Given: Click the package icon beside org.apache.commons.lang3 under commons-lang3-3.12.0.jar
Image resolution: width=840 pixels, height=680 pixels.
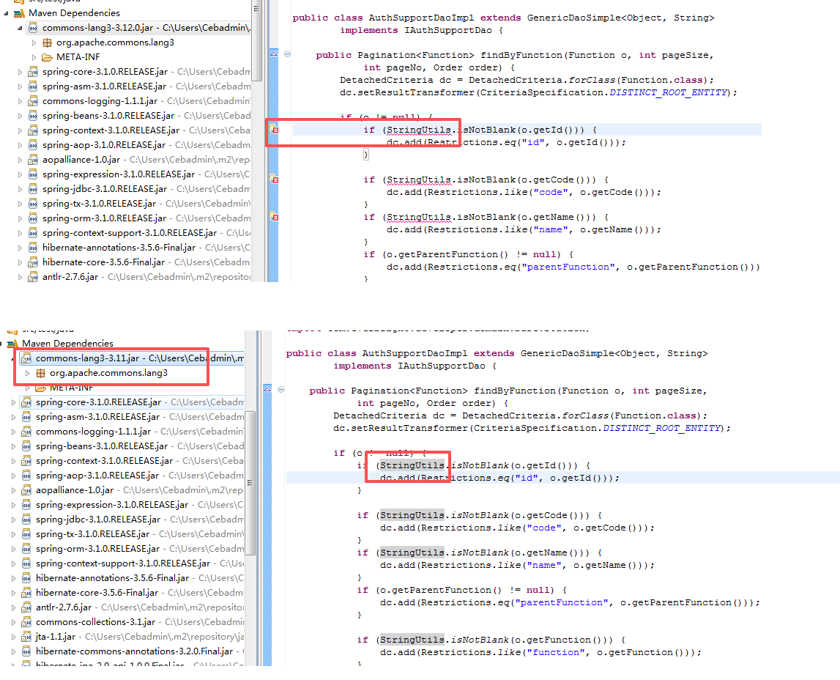Looking at the screenshot, I should [x=47, y=42].
